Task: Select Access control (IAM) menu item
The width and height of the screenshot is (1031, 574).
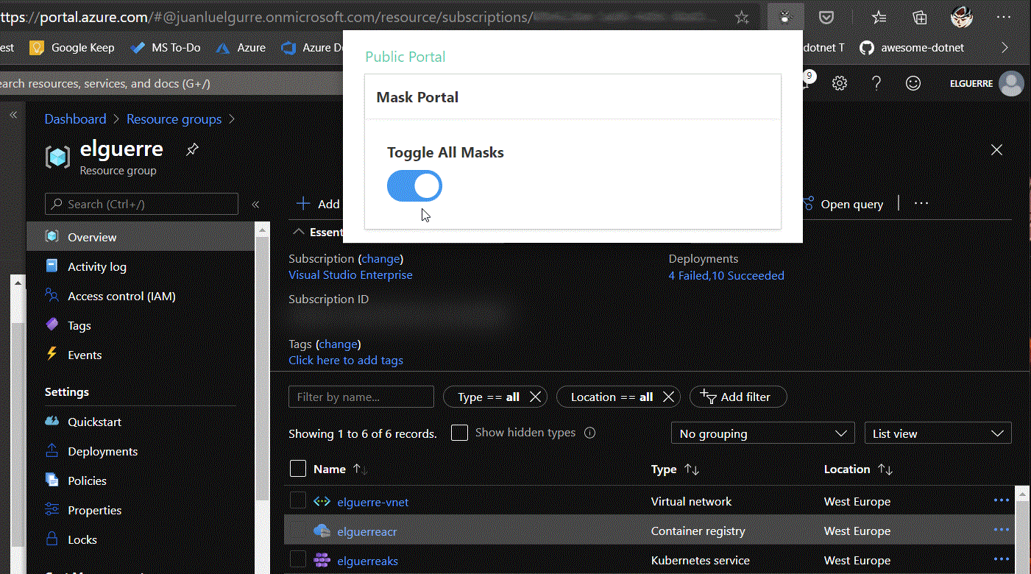Action: click(121, 296)
